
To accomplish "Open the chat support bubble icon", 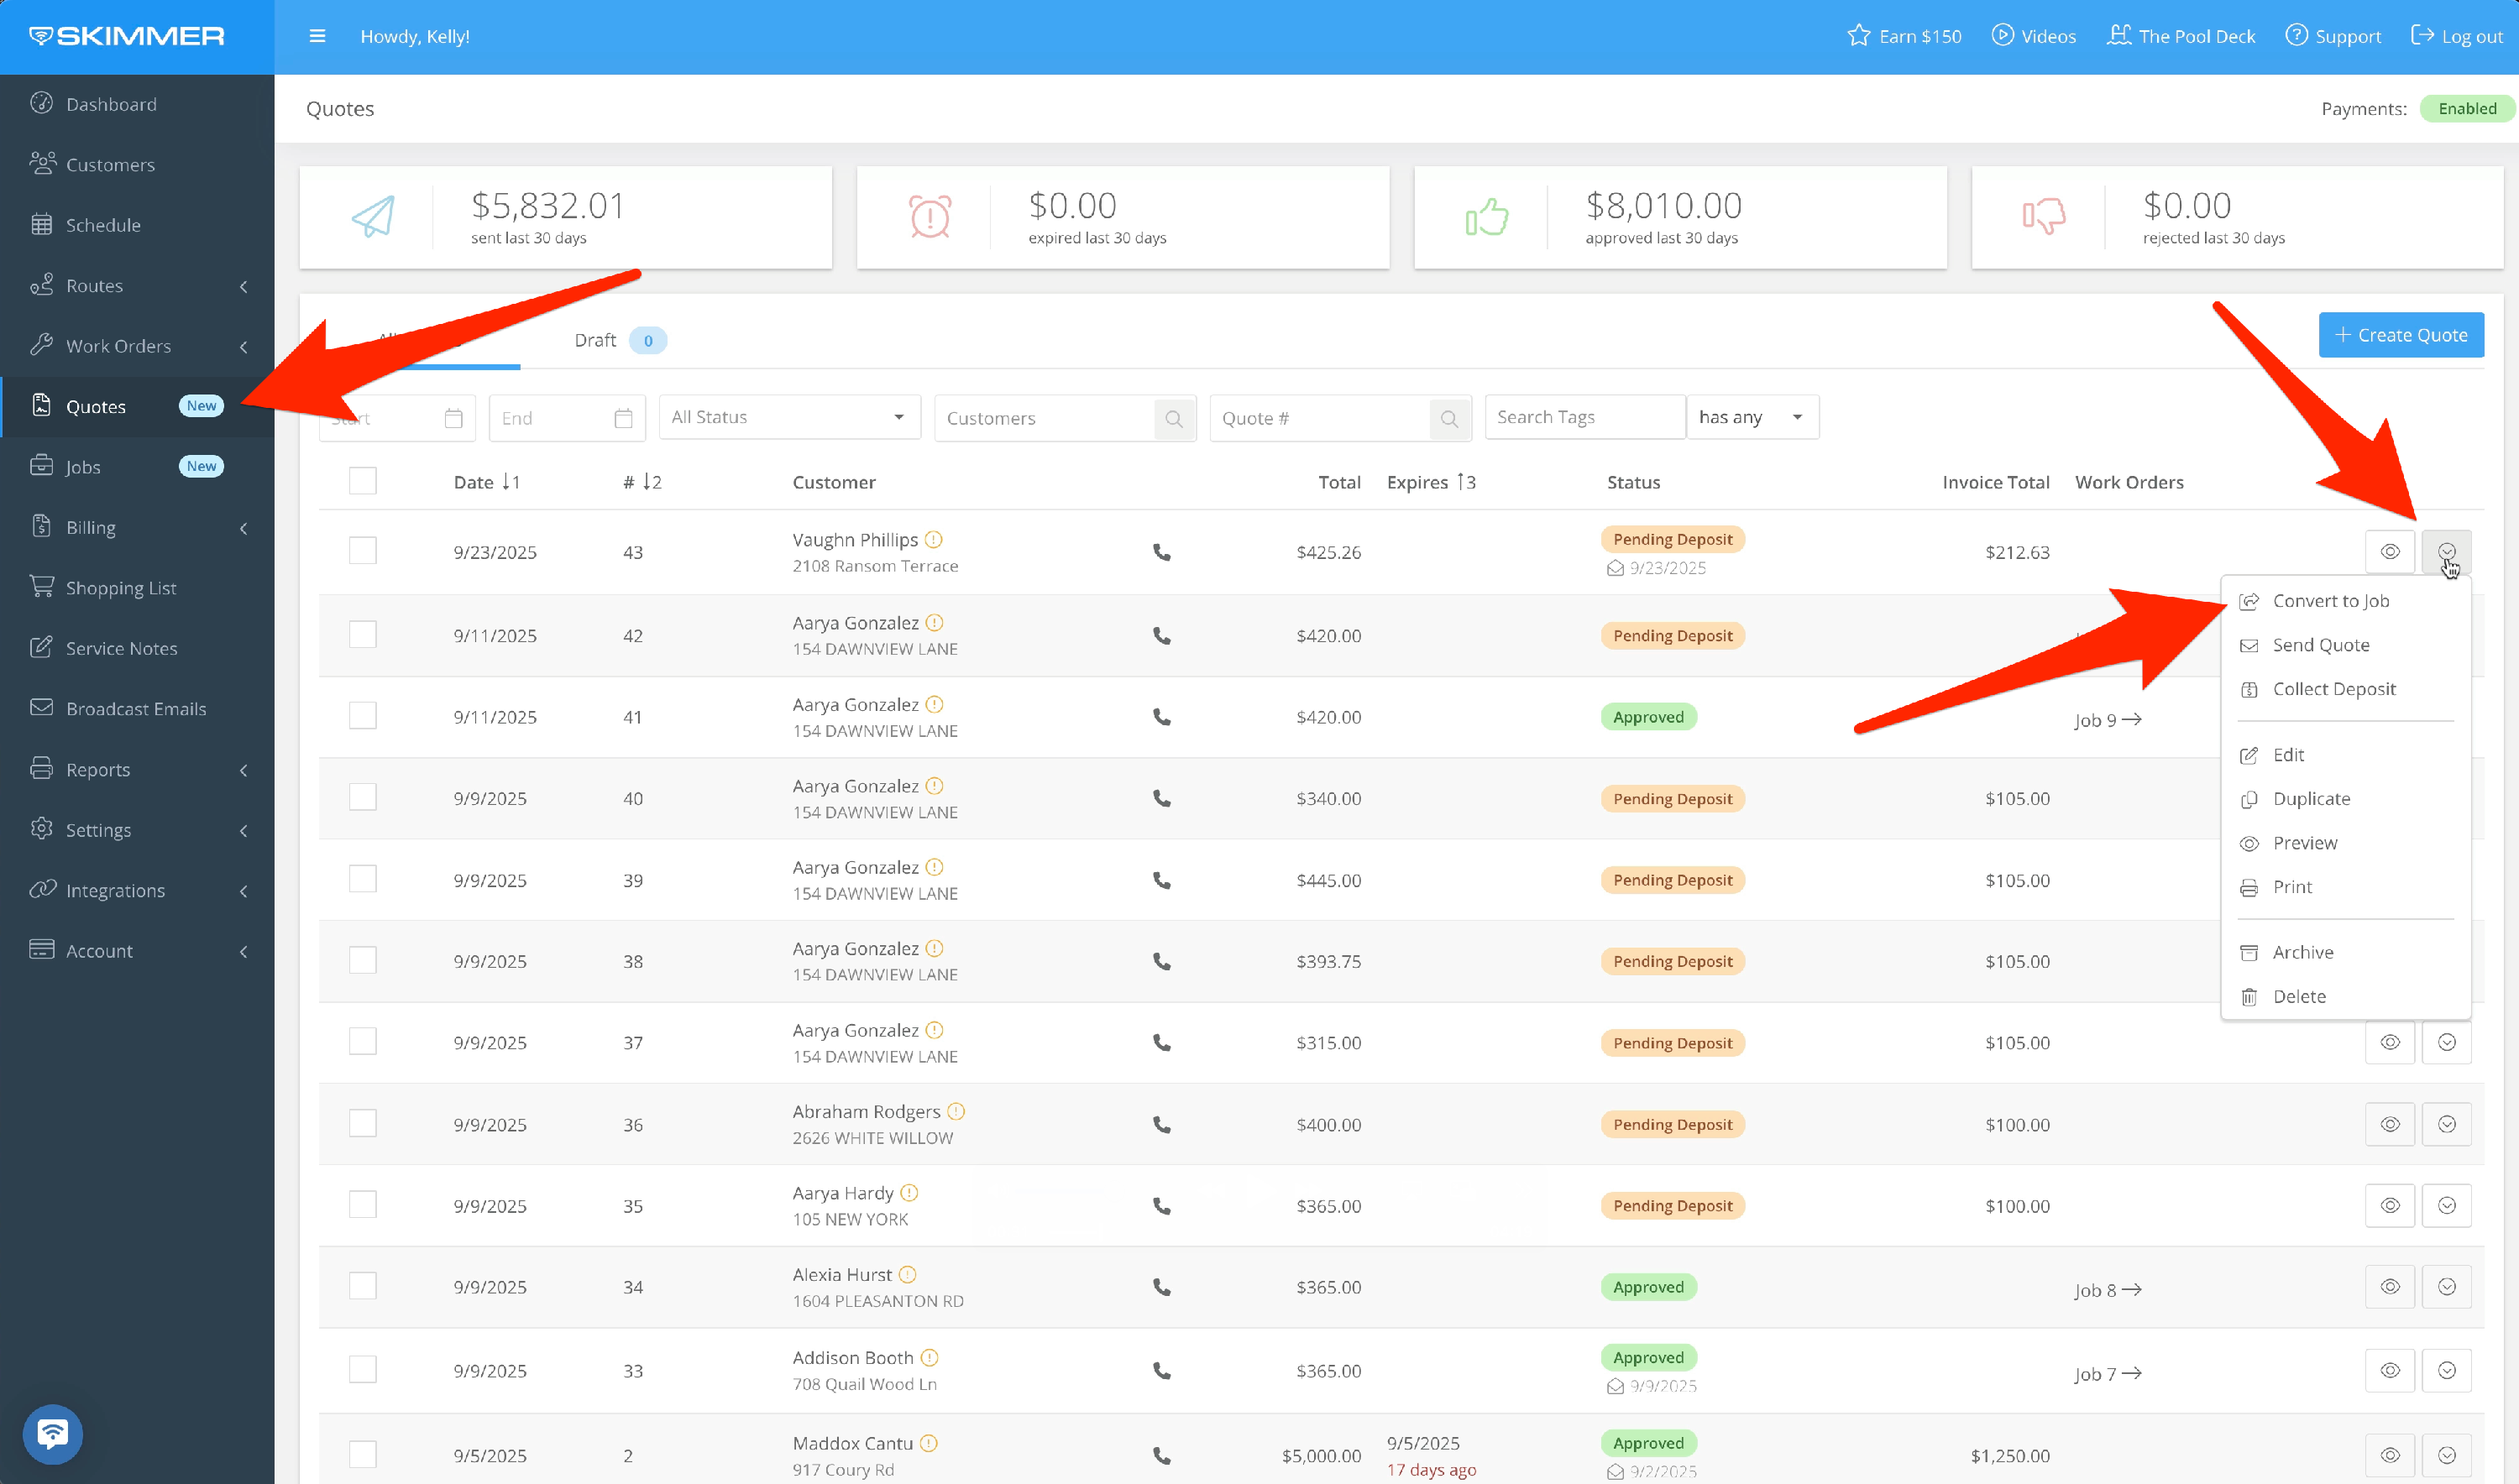I will coord(52,1434).
